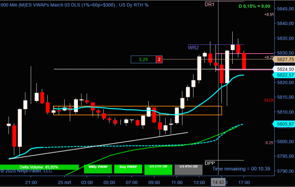Click the 13:00 time axis label

199,182
